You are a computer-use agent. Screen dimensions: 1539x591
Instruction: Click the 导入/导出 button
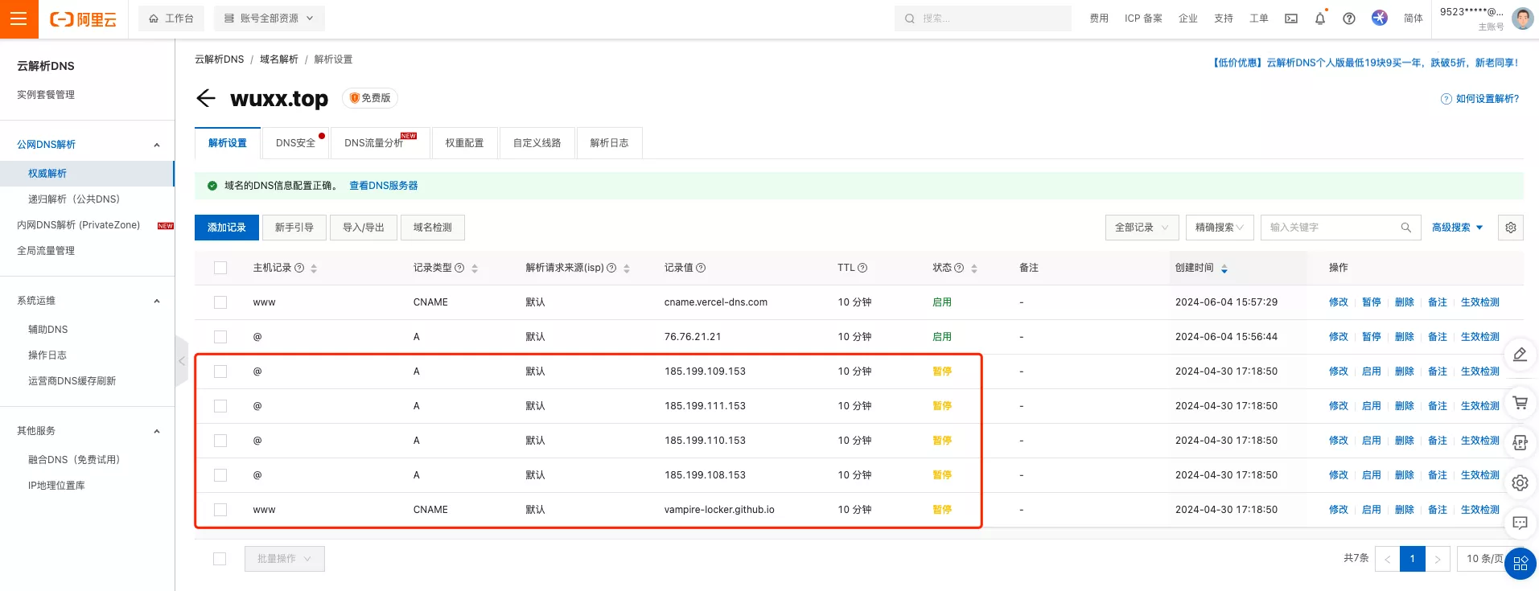364,228
